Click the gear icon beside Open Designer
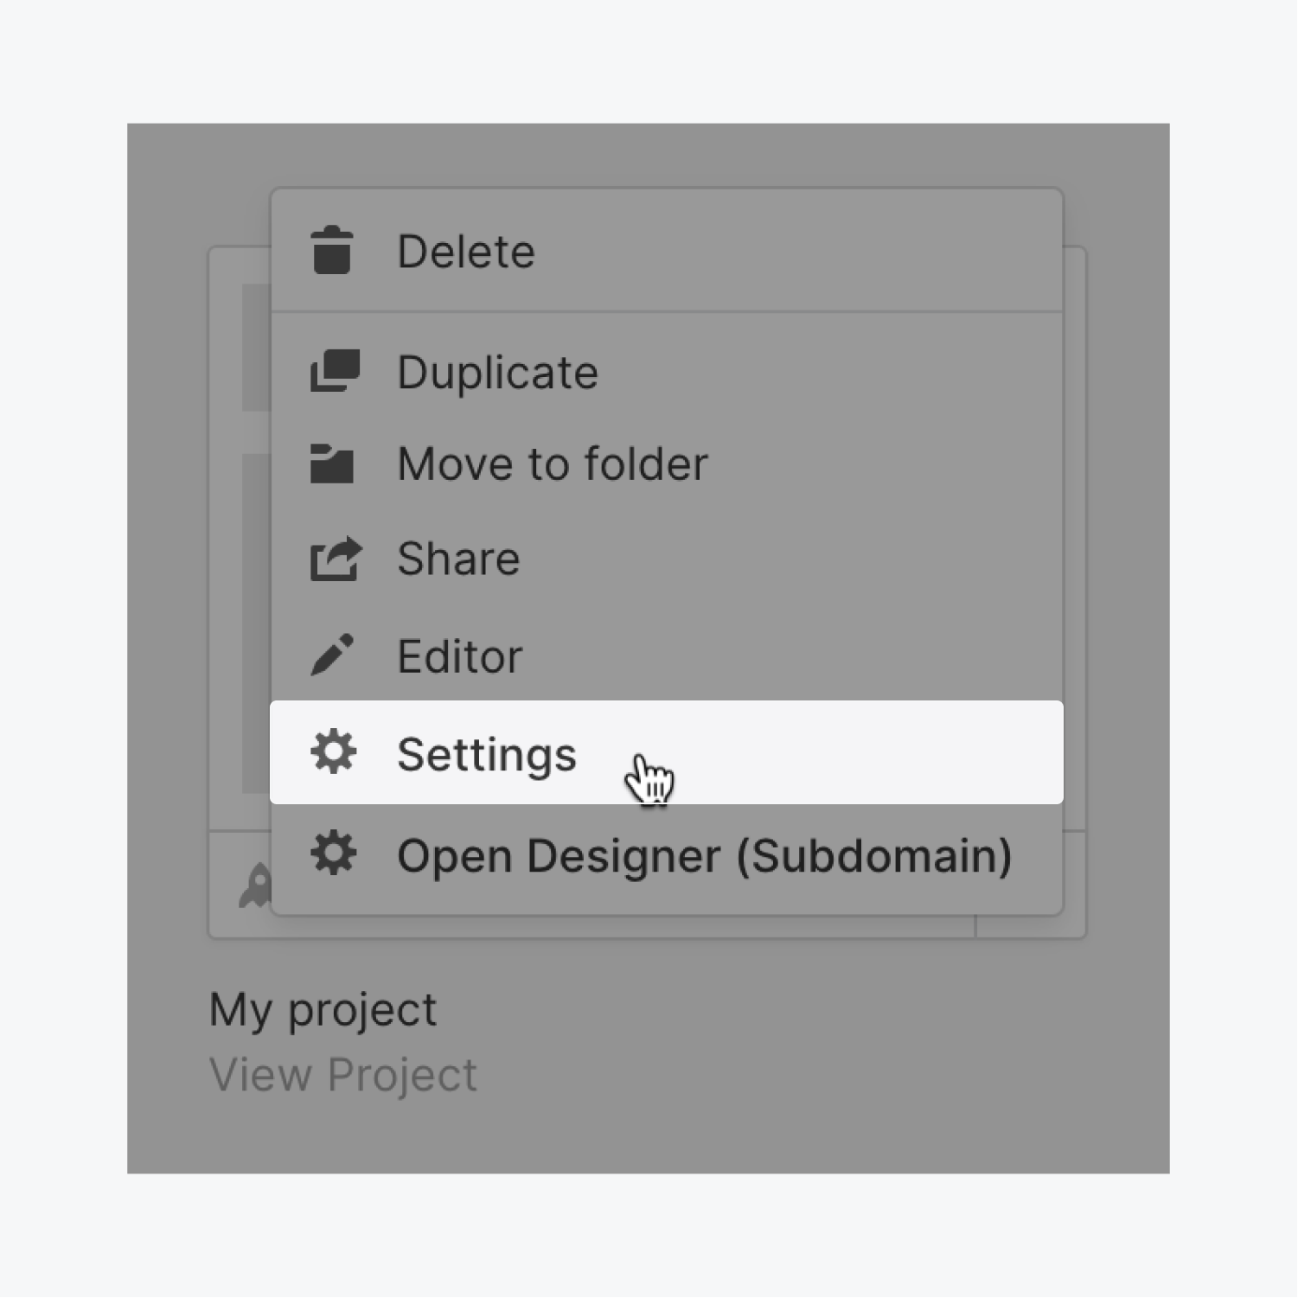 (x=334, y=854)
